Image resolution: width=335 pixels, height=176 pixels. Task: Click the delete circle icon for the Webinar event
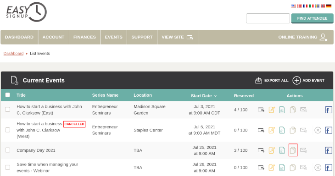[318, 167]
